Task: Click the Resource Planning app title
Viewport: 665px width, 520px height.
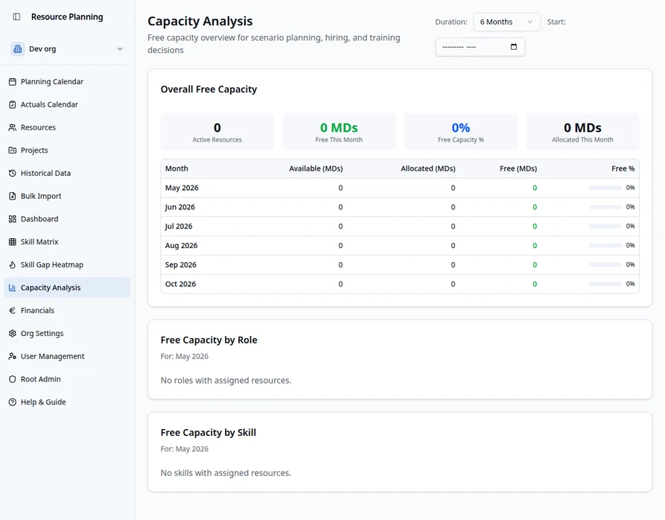Action: point(67,17)
